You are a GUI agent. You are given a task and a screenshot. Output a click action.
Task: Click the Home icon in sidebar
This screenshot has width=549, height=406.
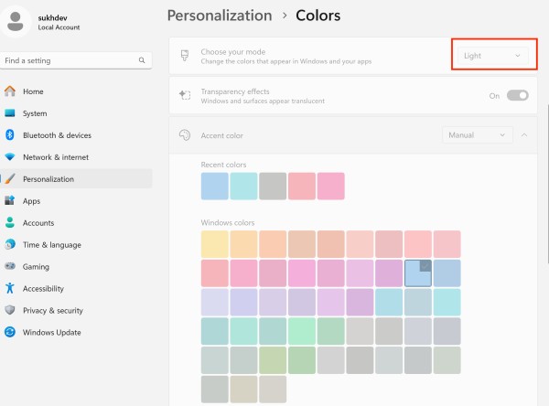pos(10,91)
